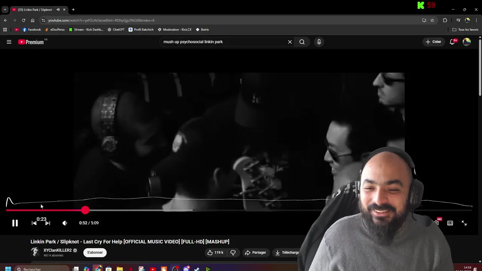Image resolution: width=482 pixels, height=271 pixels.
Task: Open the tab search dropdown arrow
Action: click(5, 9)
